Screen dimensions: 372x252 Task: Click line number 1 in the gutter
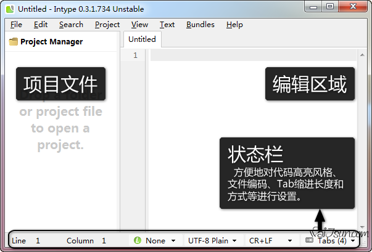(134, 55)
